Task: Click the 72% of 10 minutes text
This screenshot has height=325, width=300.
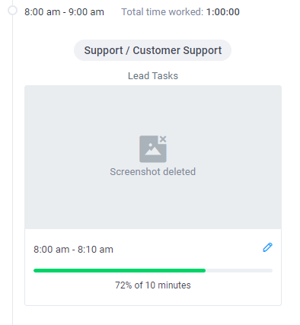Action: [153, 285]
